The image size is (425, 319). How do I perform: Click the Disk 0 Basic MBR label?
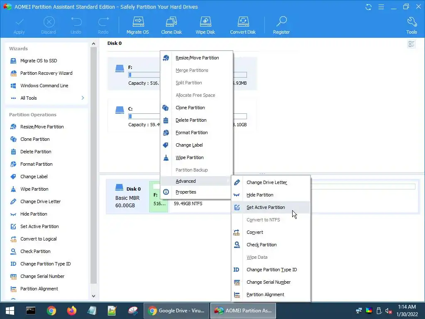127,197
